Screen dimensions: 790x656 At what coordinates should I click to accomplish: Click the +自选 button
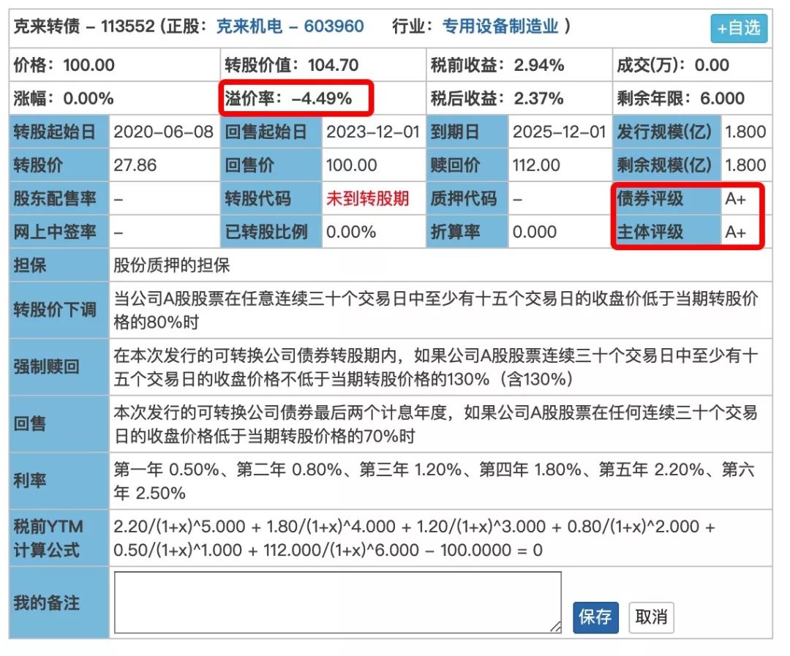pos(739,29)
